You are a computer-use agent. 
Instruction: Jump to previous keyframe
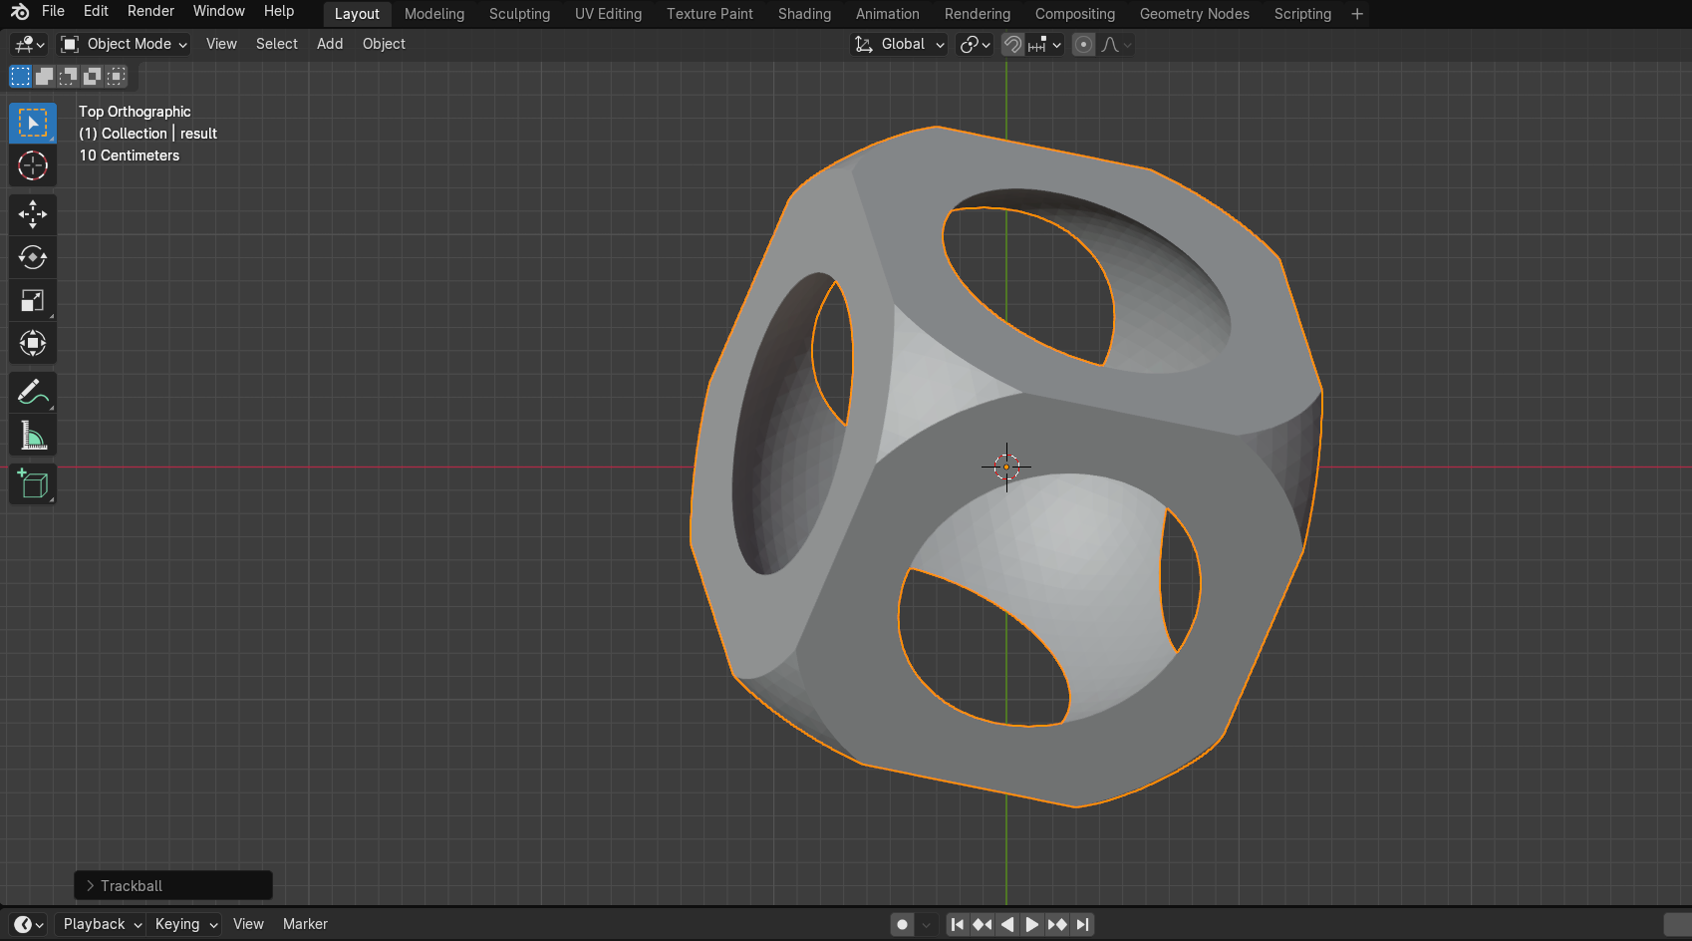click(982, 924)
